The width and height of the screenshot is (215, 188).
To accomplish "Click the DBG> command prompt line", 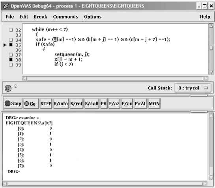I will click(13, 171).
